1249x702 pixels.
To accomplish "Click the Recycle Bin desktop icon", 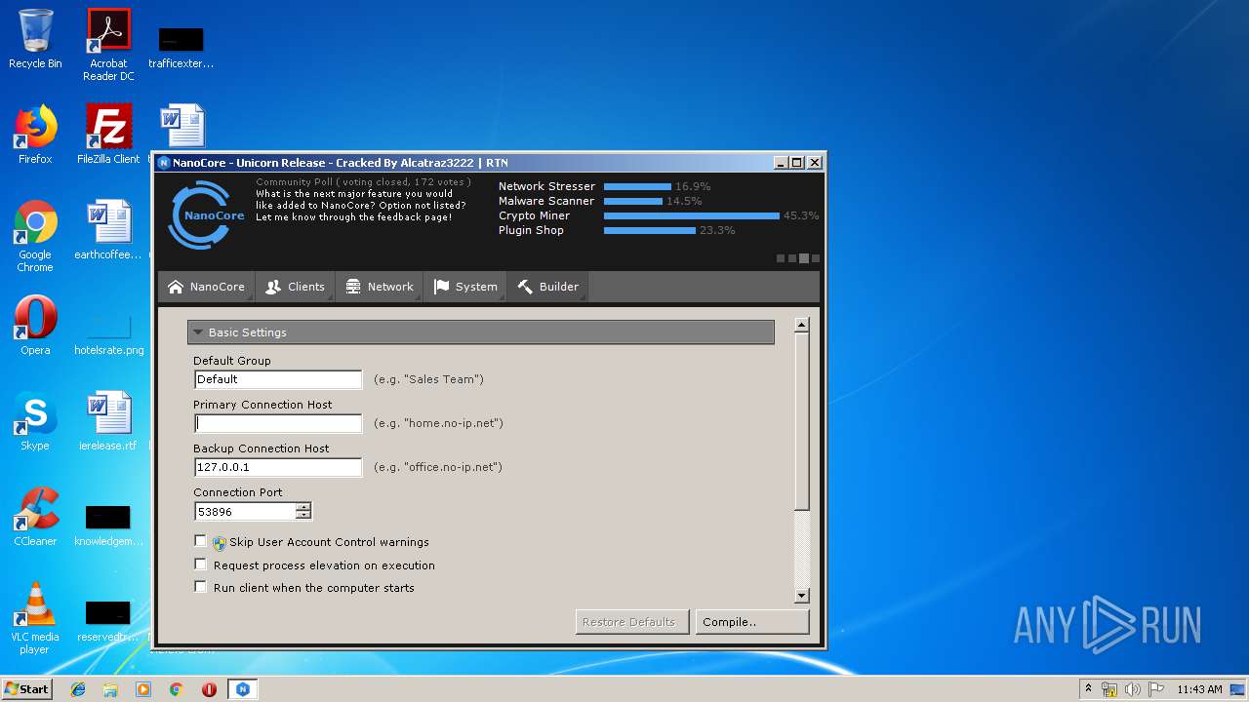I will tap(35, 39).
